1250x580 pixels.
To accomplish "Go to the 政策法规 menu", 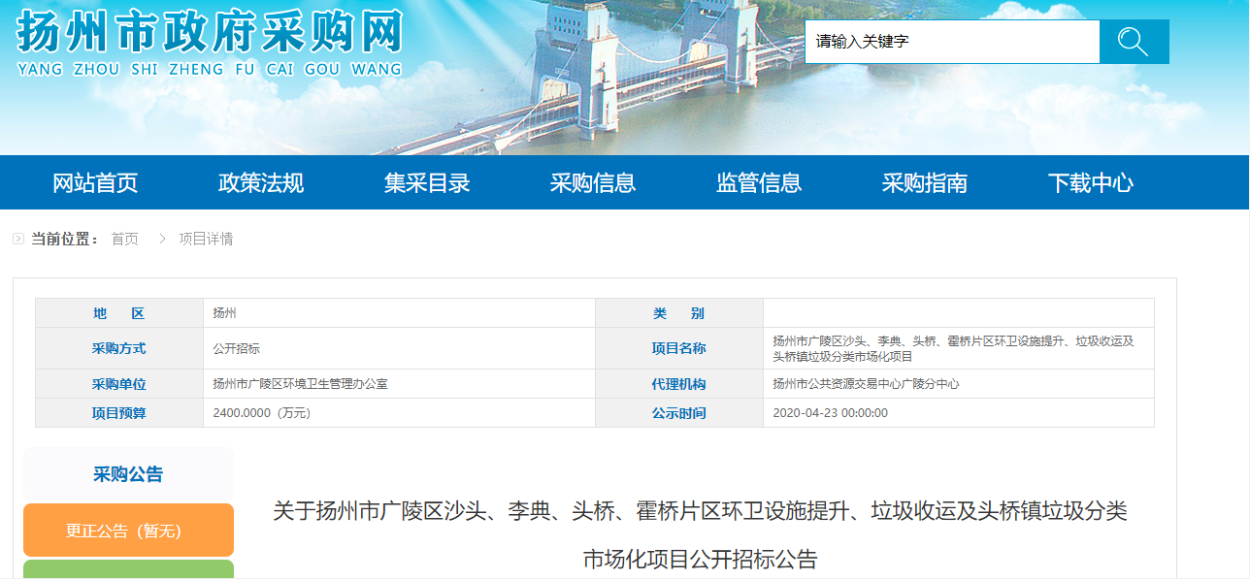I will pyautogui.click(x=261, y=182).
